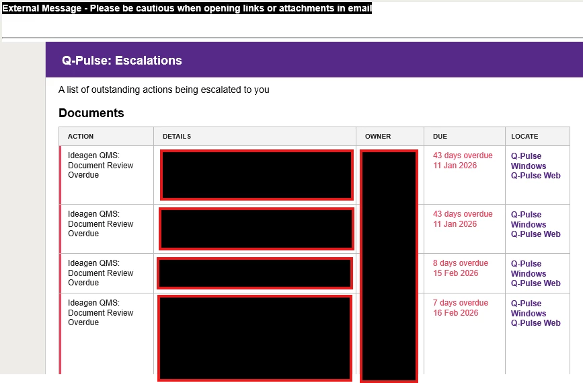Open Q-Pulse Windows link in second 11 Jan 2026 row

[528, 219]
